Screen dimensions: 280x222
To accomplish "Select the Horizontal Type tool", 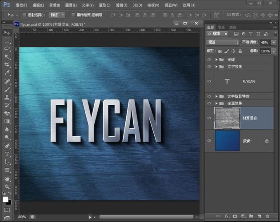I will click(x=7, y=154).
